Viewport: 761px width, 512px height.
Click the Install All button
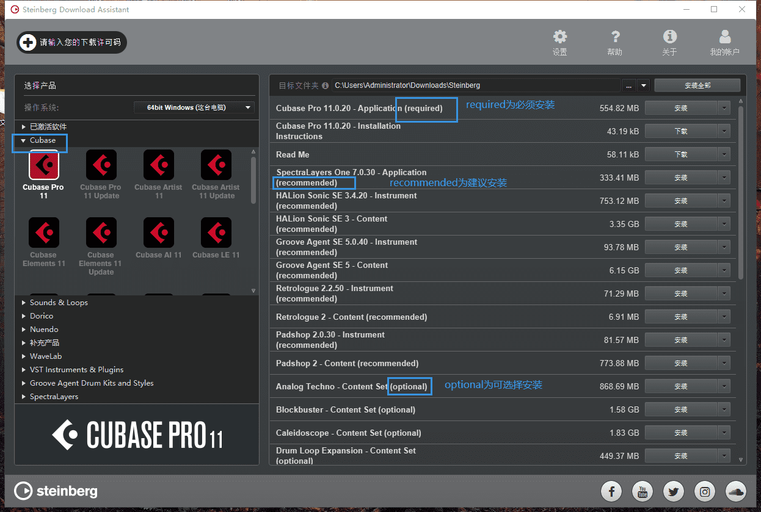click(x=697, y=85)
